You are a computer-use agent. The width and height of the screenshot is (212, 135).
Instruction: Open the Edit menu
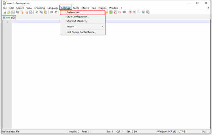click(x=12, y=8)
